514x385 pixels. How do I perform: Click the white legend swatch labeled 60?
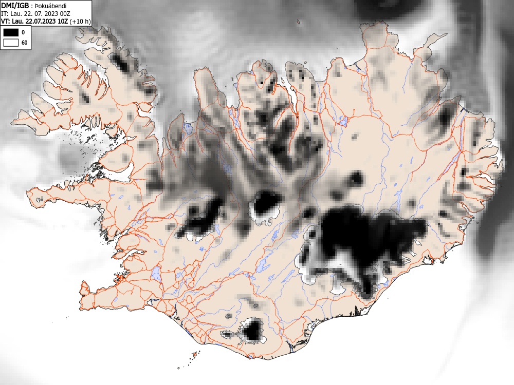(x=11, y=43)
